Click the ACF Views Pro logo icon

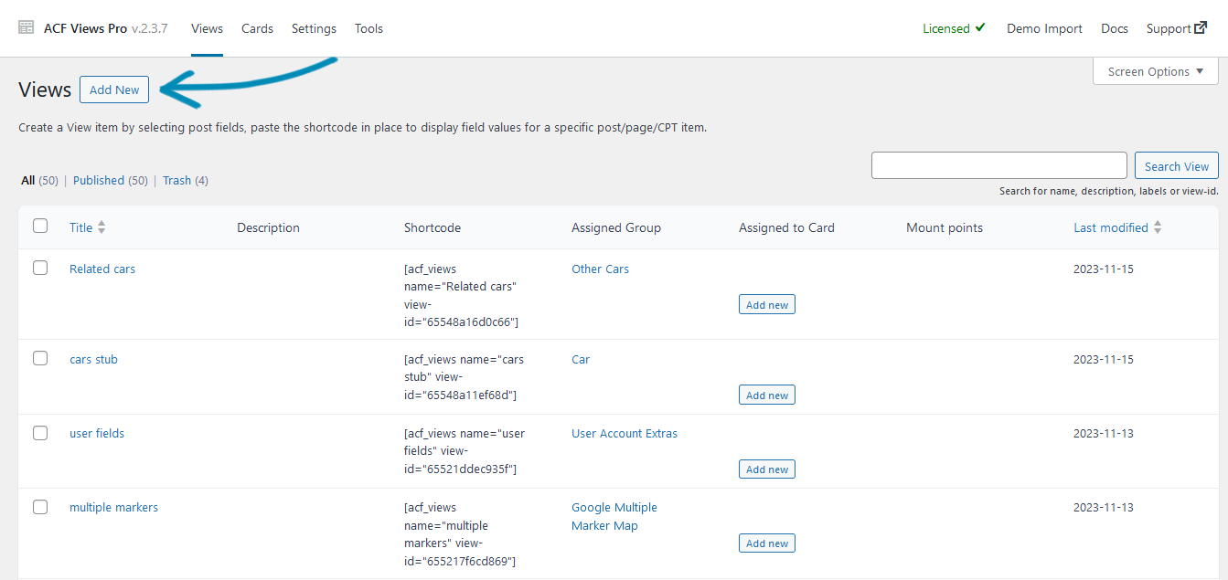pyautogui.click(x=27, y=28)
